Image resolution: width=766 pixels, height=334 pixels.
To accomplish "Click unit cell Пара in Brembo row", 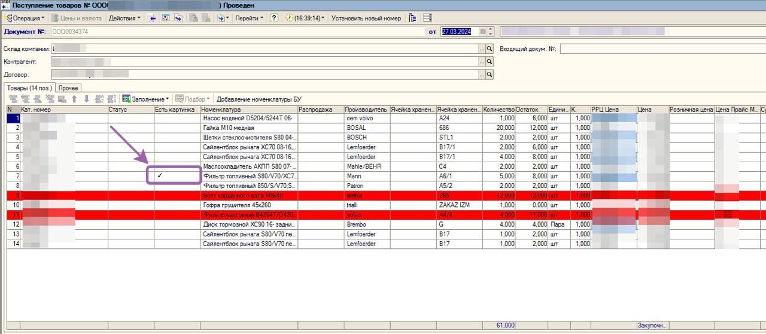I will (558, 224).
